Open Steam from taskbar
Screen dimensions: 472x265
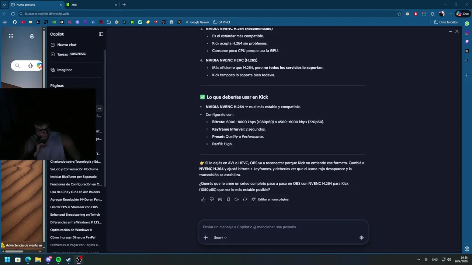pos(68,259)
